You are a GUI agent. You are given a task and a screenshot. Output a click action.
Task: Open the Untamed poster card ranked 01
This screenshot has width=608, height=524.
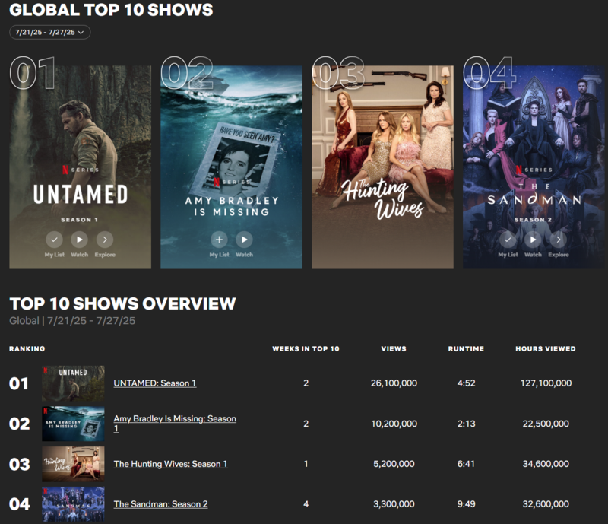coord(81,167)
